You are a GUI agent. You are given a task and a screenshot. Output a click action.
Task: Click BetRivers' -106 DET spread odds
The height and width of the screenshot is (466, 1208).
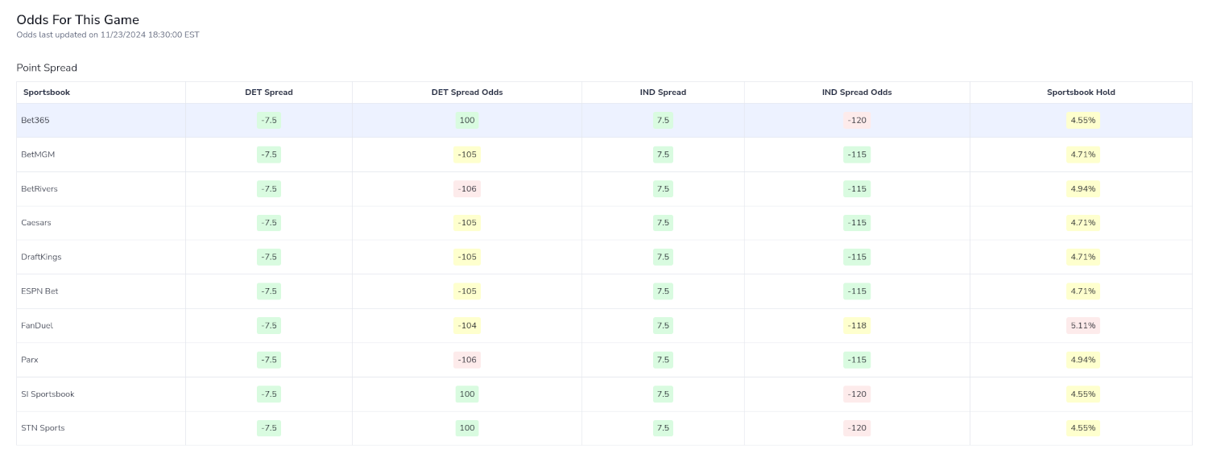(466, 188)
